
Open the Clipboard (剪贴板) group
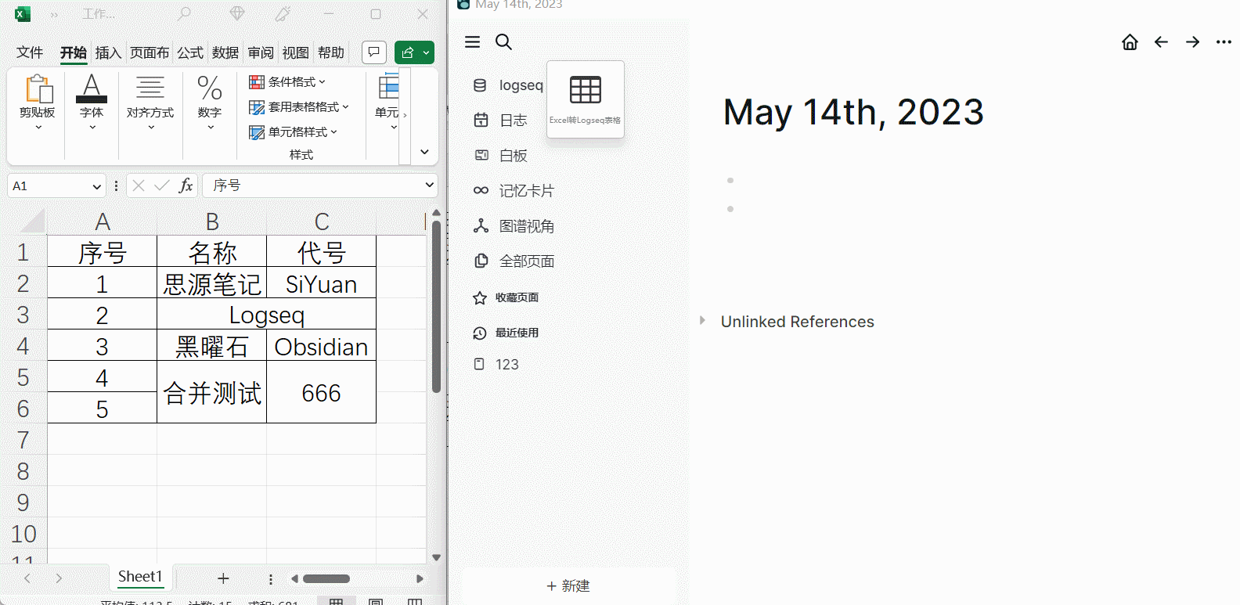tap(38, 102)
